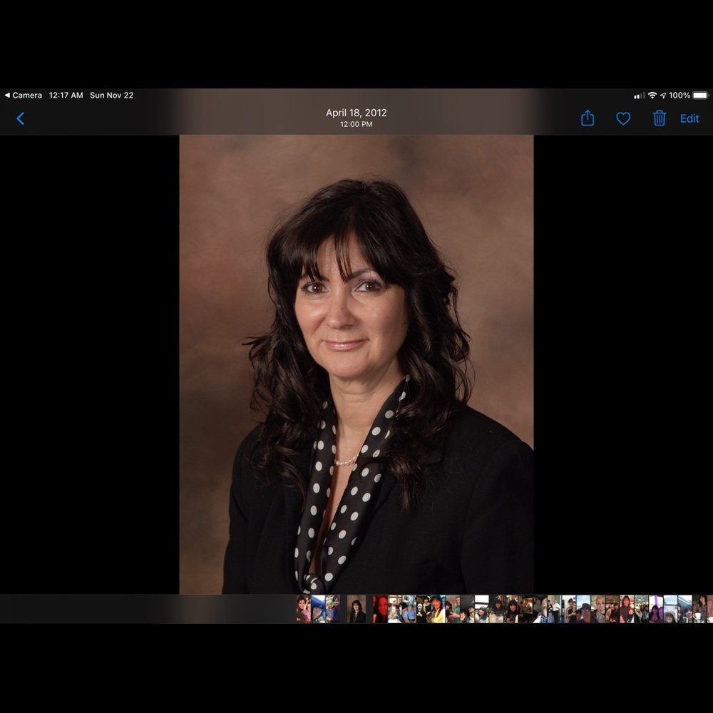The height and width of the screenshot is (713, 713).
Task: Tap the blue back chevron
Action: [x=21, y=118]
